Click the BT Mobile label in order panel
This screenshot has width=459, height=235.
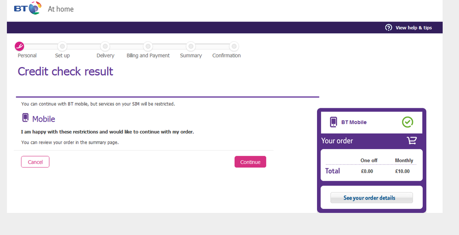354,122
